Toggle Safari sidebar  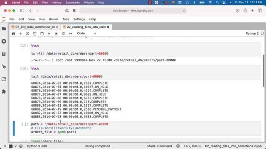click(x=22, y=10)
